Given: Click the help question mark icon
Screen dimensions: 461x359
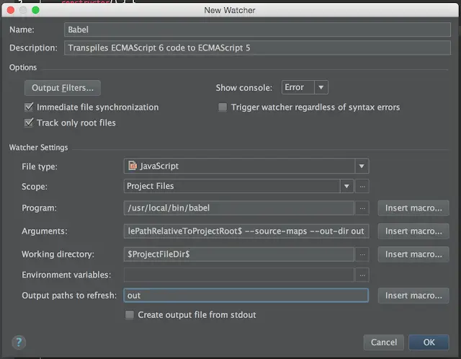Looking at the screenshot, I should [19, 342].
